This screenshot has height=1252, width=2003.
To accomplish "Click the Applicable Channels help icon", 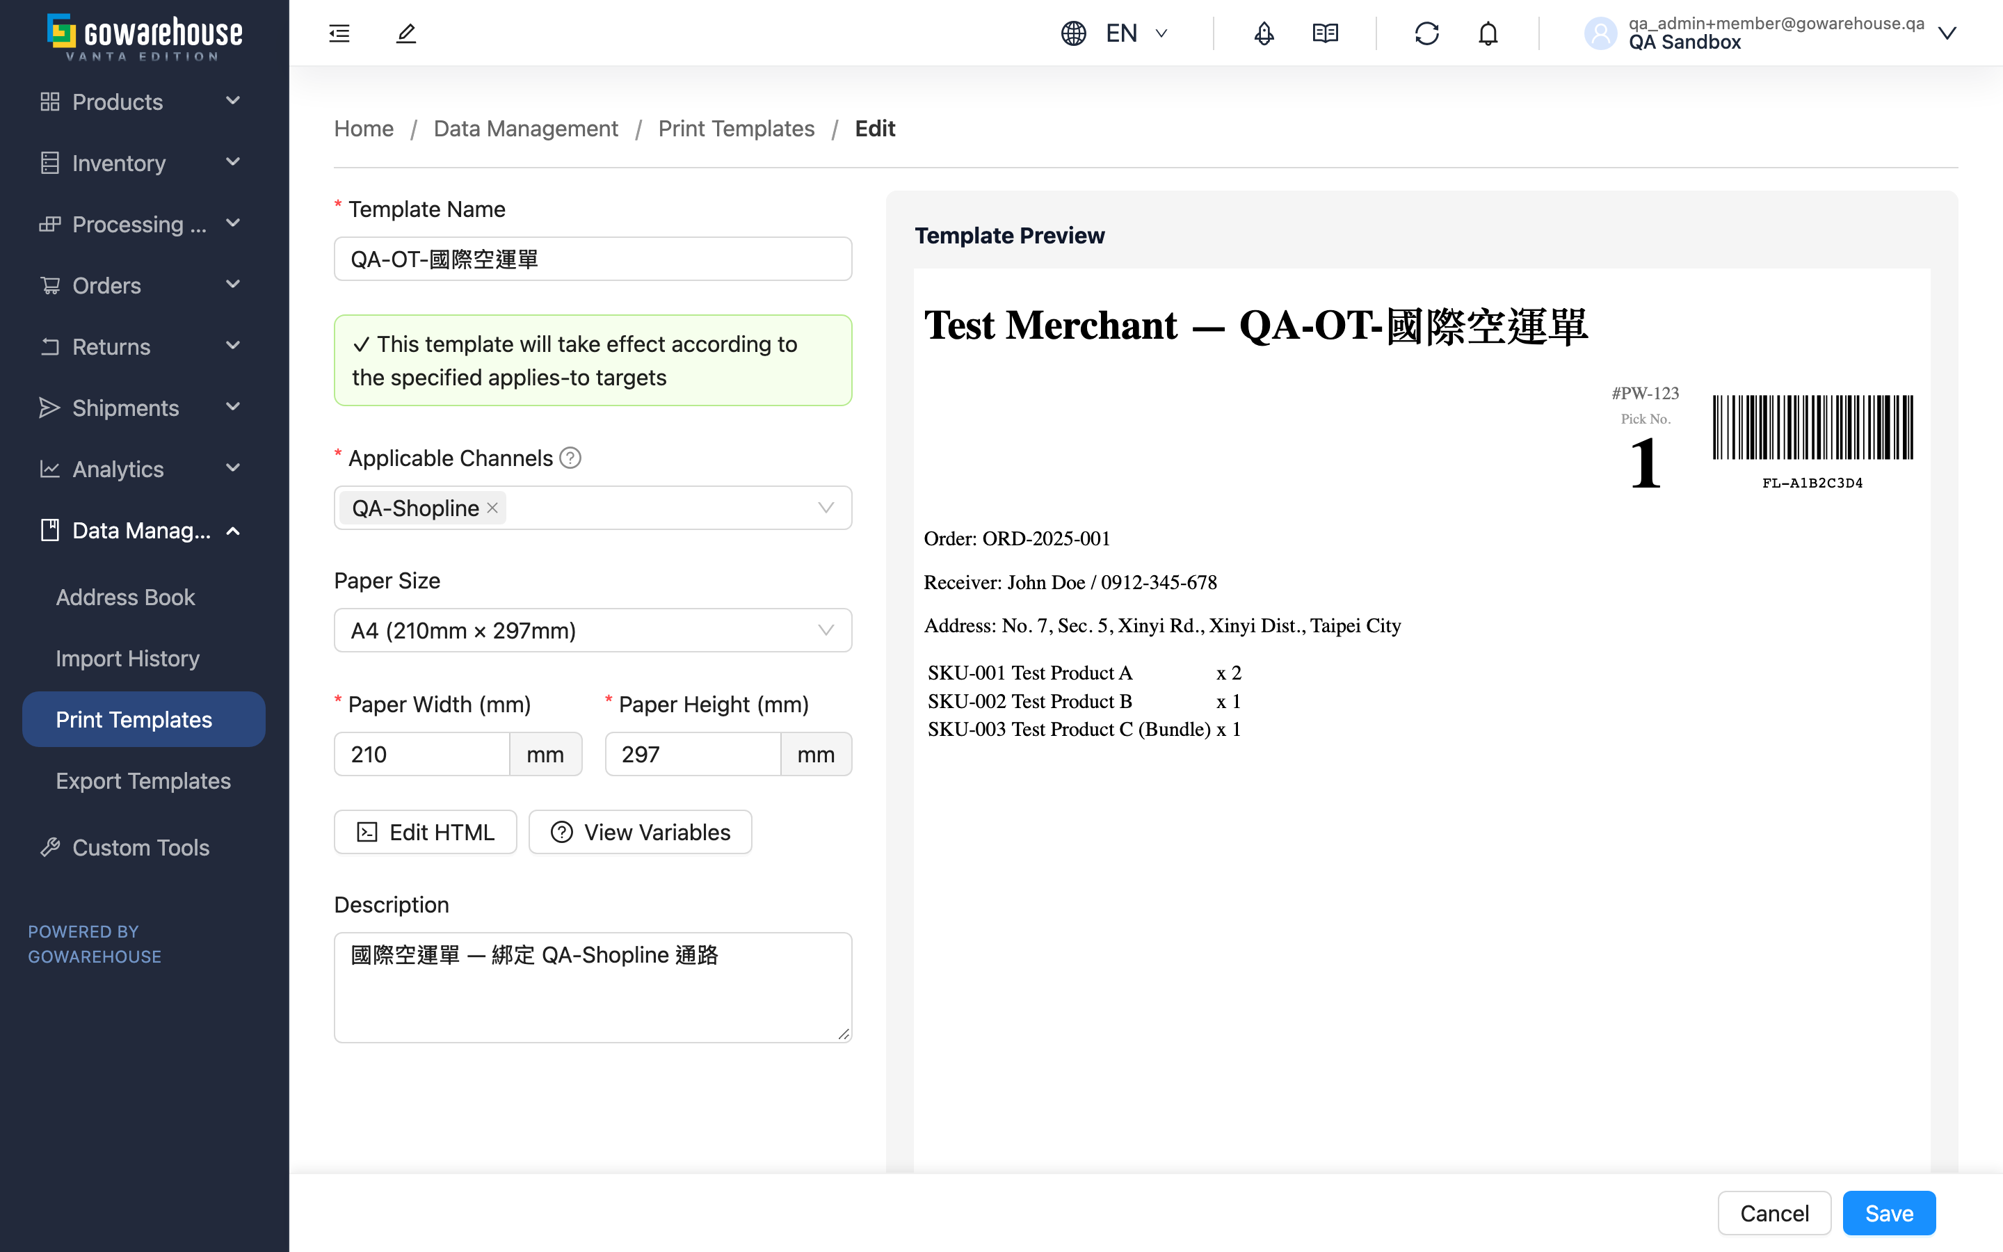I will (x=570, y=458).
